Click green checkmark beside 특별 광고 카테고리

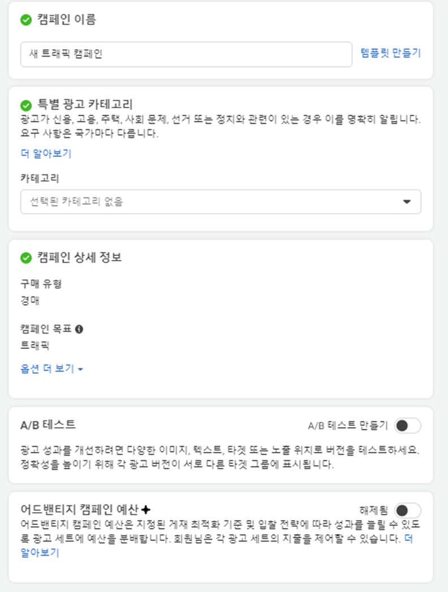[x=26, y=105]
